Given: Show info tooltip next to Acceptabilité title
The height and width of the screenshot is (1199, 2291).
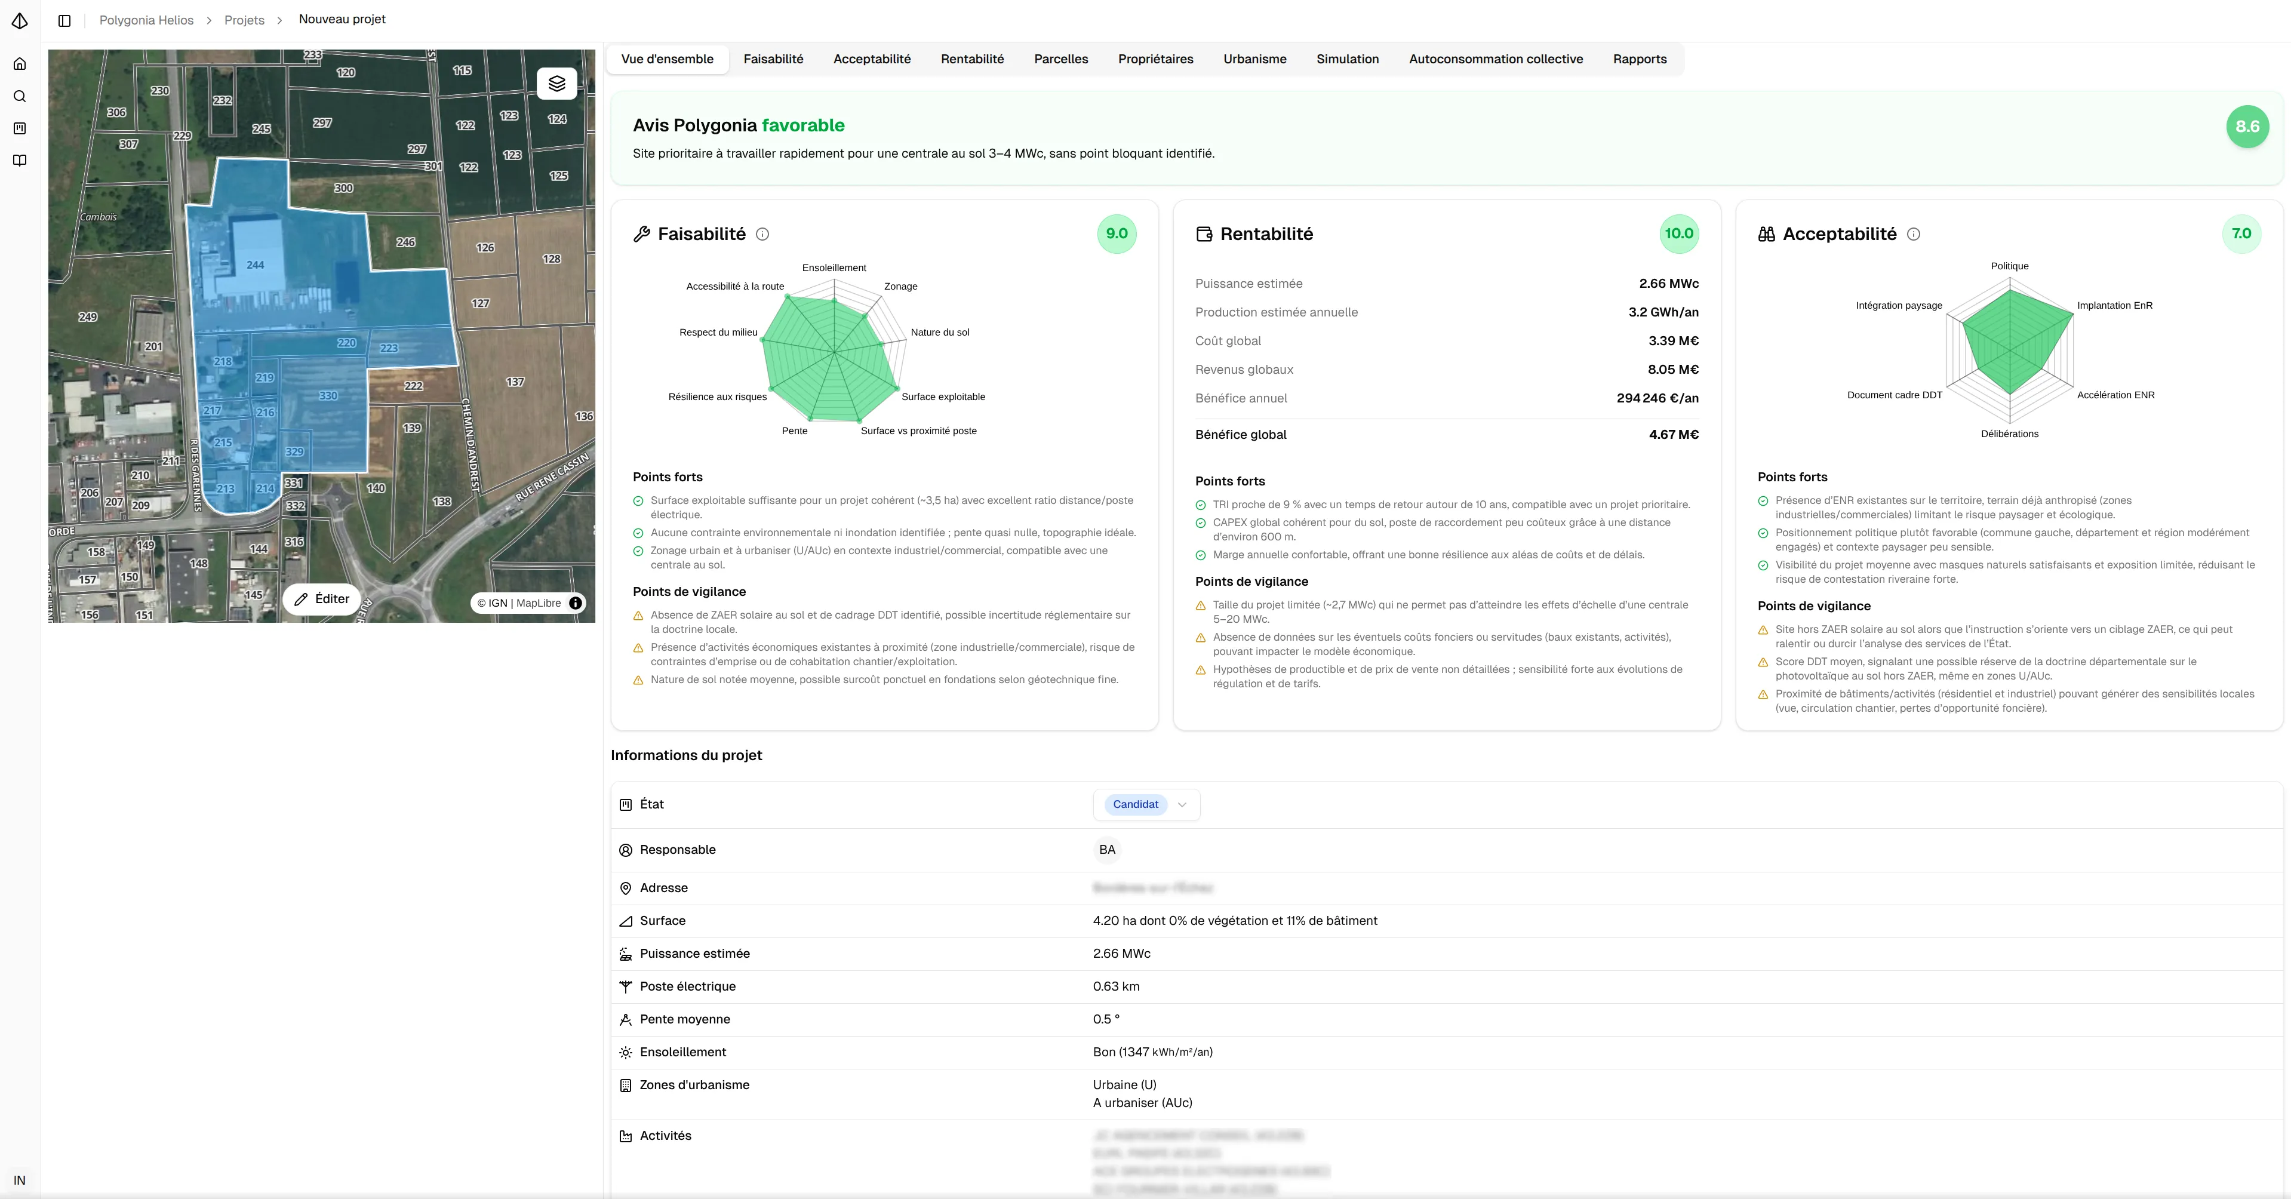Looking at the screenshot, I should (x=1914, y=234).
